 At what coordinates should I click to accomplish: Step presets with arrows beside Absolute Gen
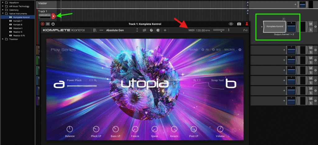click(x=137, y=30)
